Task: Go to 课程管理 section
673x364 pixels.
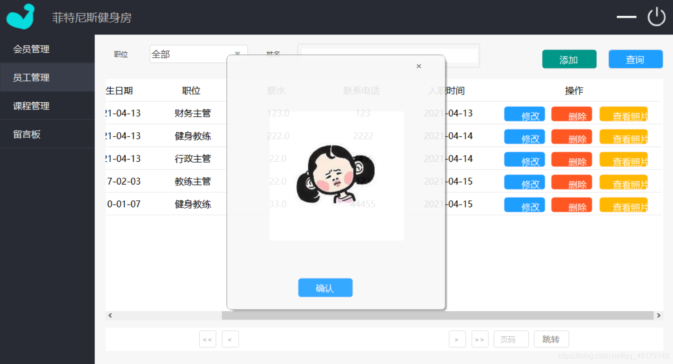Action: coord(47,106)
